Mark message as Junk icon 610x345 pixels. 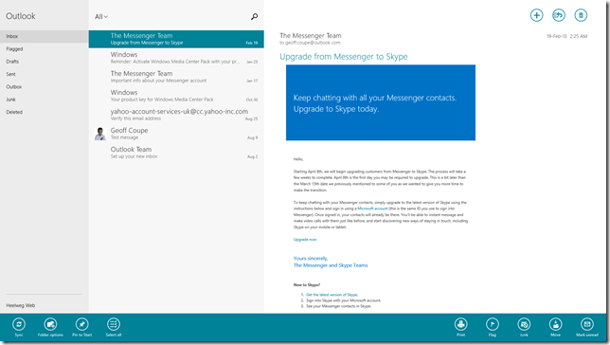coord(524,324)
